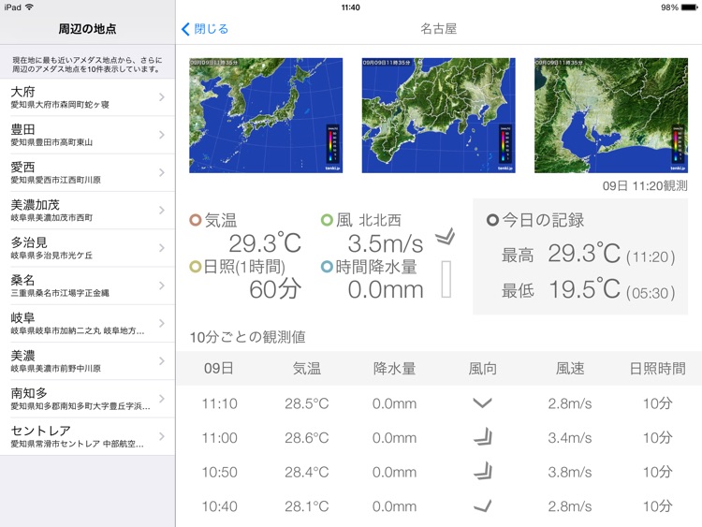Screen dimensions: 702x527
Task: Open the whole-Japan radar map thumbnail
Action: 266,115
